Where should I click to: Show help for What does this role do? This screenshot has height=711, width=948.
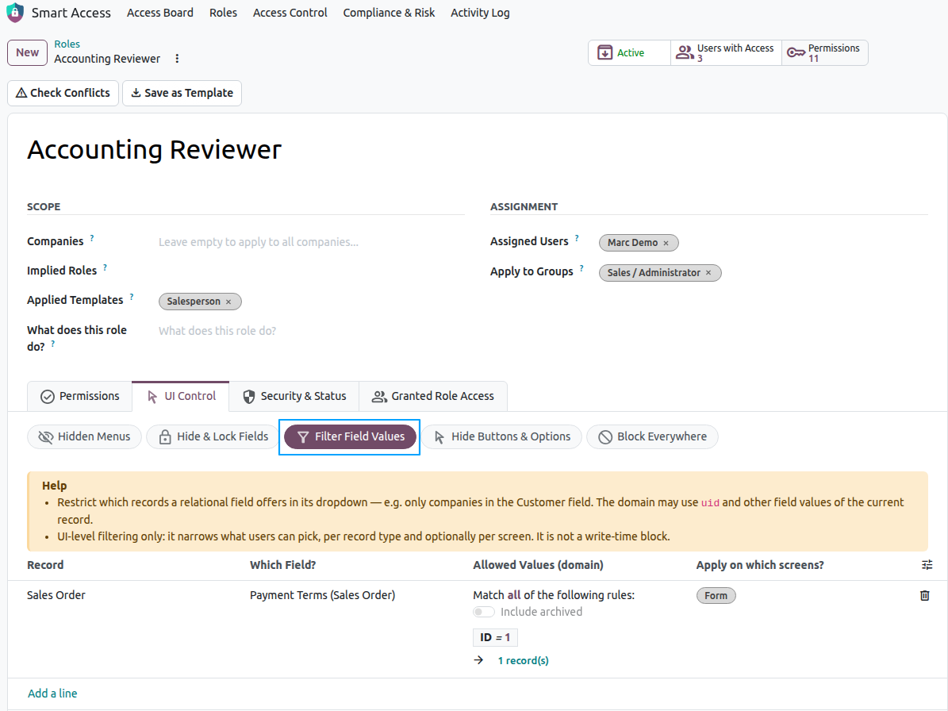(x=52, y=344)
